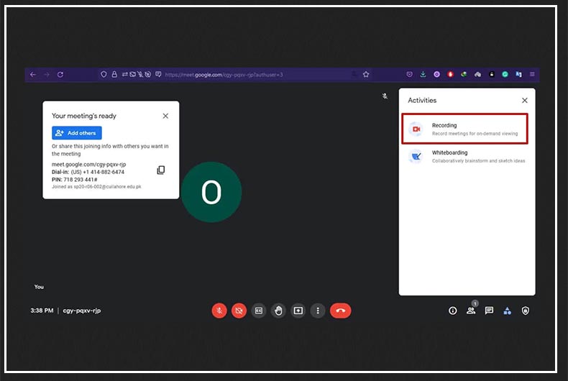Show the participants list
The width and height of the screenshot is (568, 381).
(471, 311)
